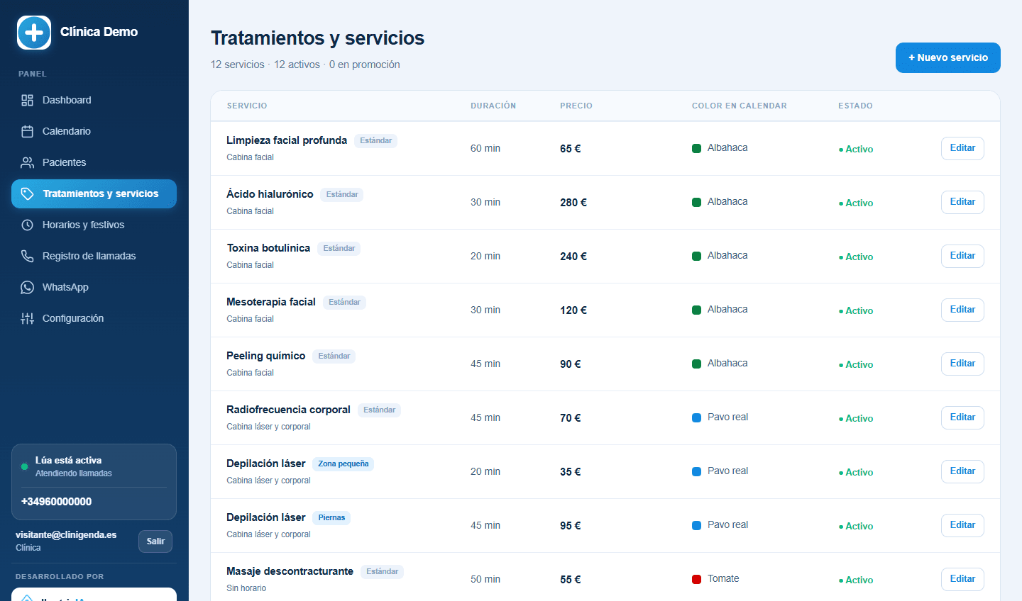
Task: Click the Pacientes people icon
Action: tap(27, 162)
